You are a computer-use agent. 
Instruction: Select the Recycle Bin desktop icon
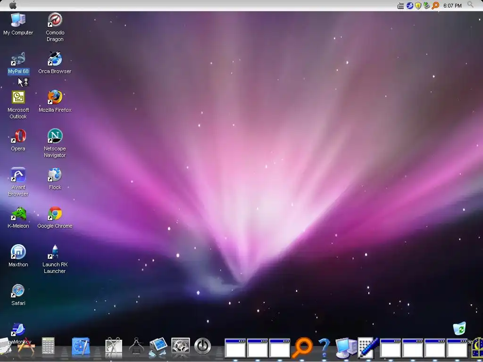click(x=459, y=329)
